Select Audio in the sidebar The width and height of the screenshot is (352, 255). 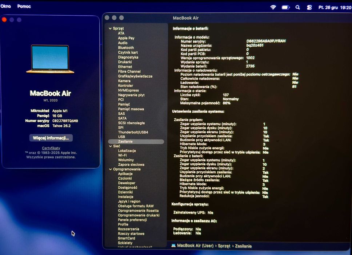click(123, 43)
